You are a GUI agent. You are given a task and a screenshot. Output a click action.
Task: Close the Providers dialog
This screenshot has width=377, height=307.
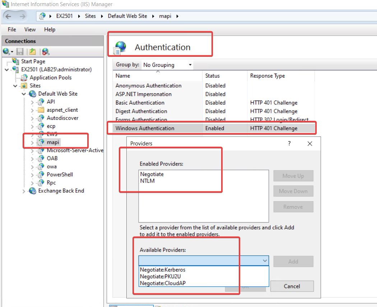click(x=309, y=144)
